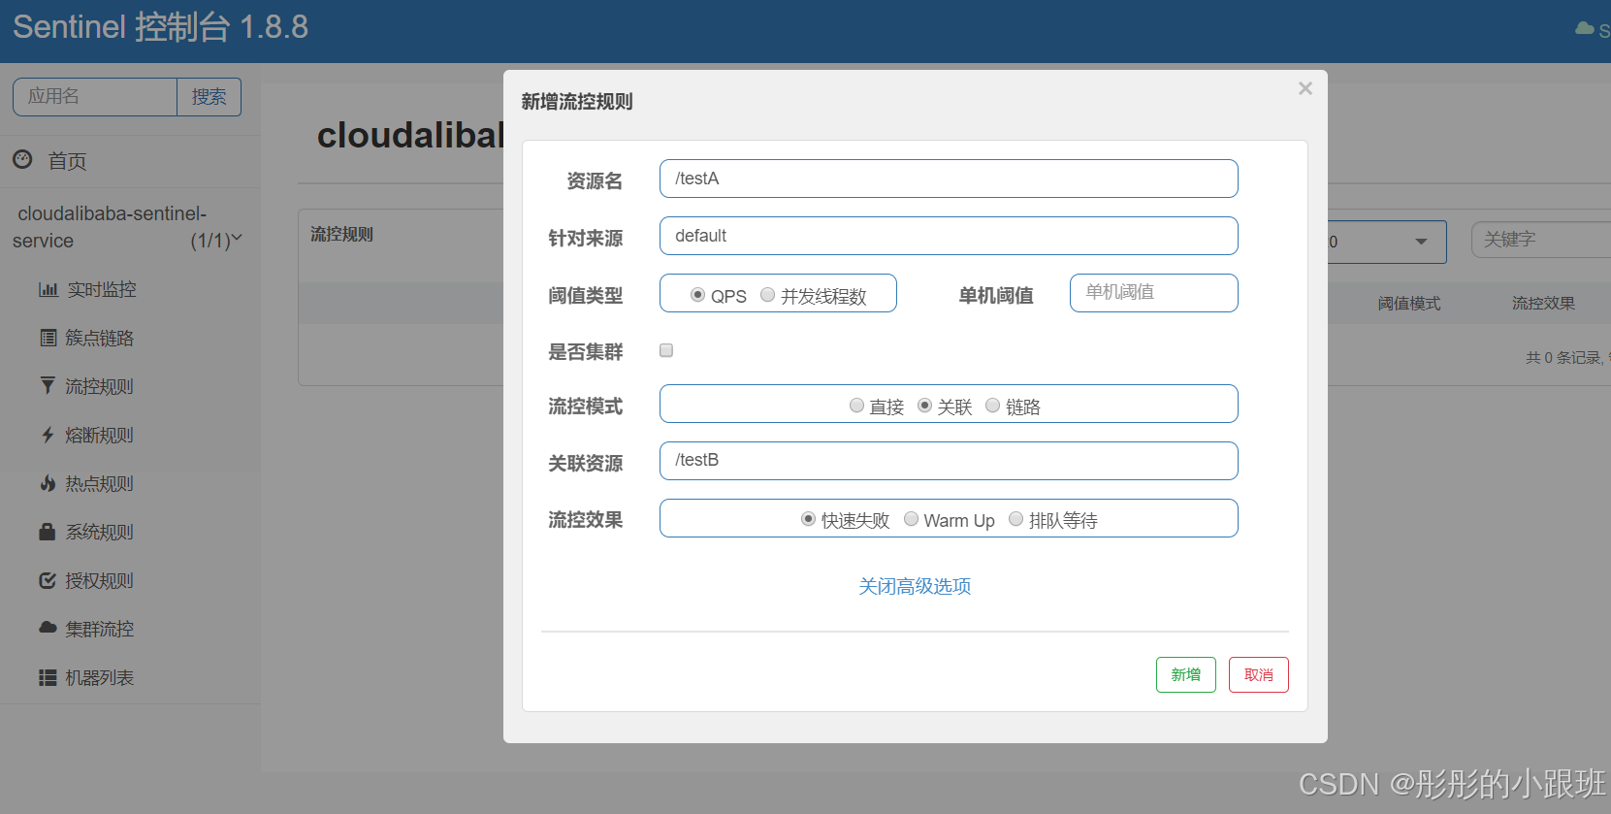
Task: Open the 机器列表 menu item
Action: pos(100,677)
